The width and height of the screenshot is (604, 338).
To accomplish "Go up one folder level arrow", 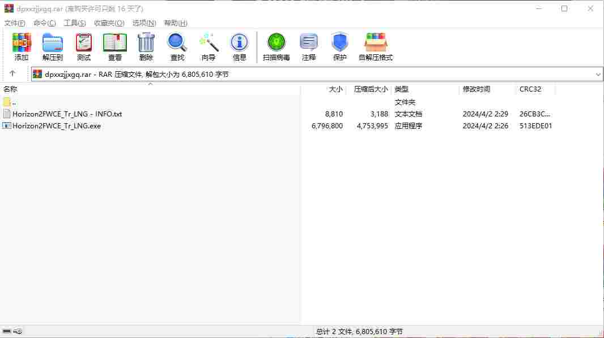I will (x=12, y=73).
